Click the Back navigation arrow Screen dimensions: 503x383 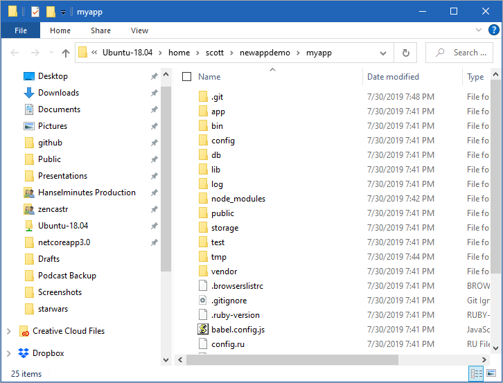[x=15, y=53]
